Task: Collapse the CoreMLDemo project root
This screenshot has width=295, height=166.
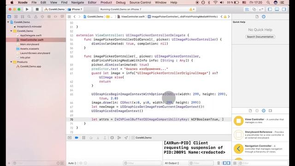Action: pos(8,22)
